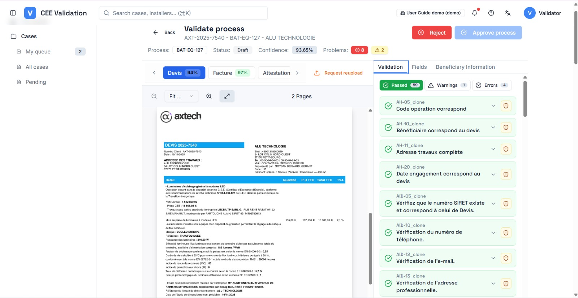Expand AID-10_clone téléphone rule
The height and width of the screenshot is (298, 578).
[x=493, y=233]
